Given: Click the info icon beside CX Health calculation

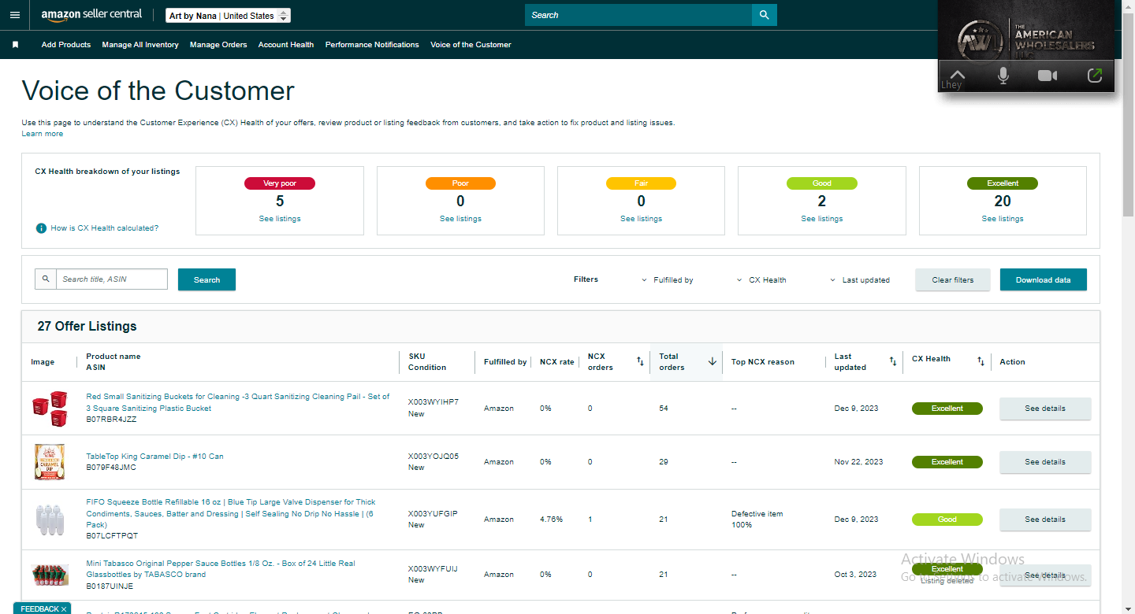Looking at the screenshot, I should (x=41, y=228).
